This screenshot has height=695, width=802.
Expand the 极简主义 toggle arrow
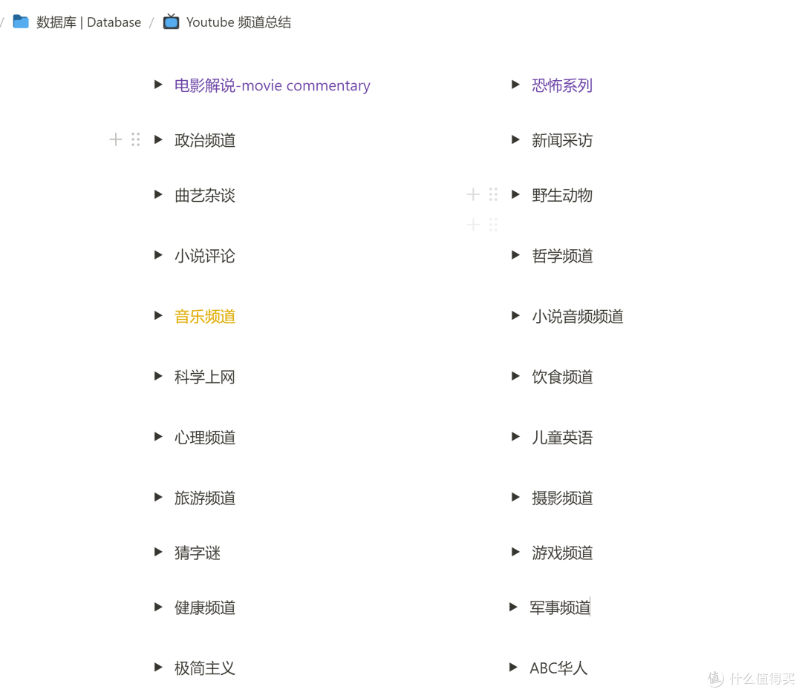(159, 667)
